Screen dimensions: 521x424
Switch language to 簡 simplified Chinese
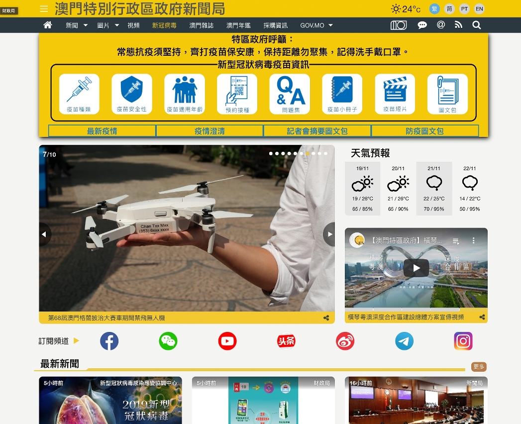449,9
